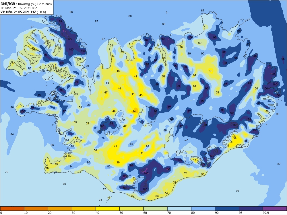Select the 'IT: Mán. 24. 05. 2021 06Z' line
The height and width of the screenshot is (215, 287).
(19, 8)
